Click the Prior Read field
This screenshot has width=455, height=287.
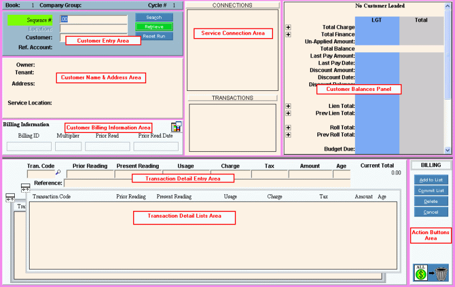(x=107, y=147)
